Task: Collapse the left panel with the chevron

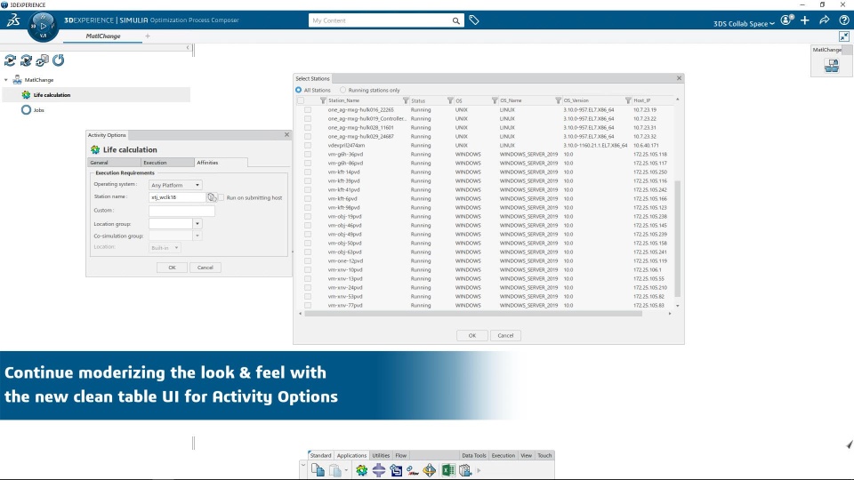Action: pos(188,47)
